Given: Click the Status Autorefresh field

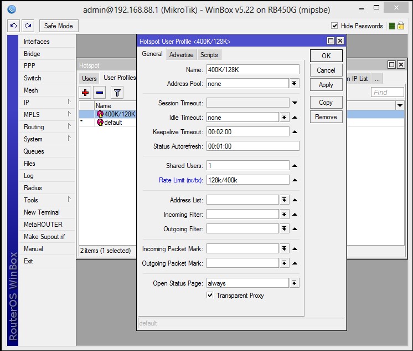Looking at the screenshot, I should click(253, 146).
